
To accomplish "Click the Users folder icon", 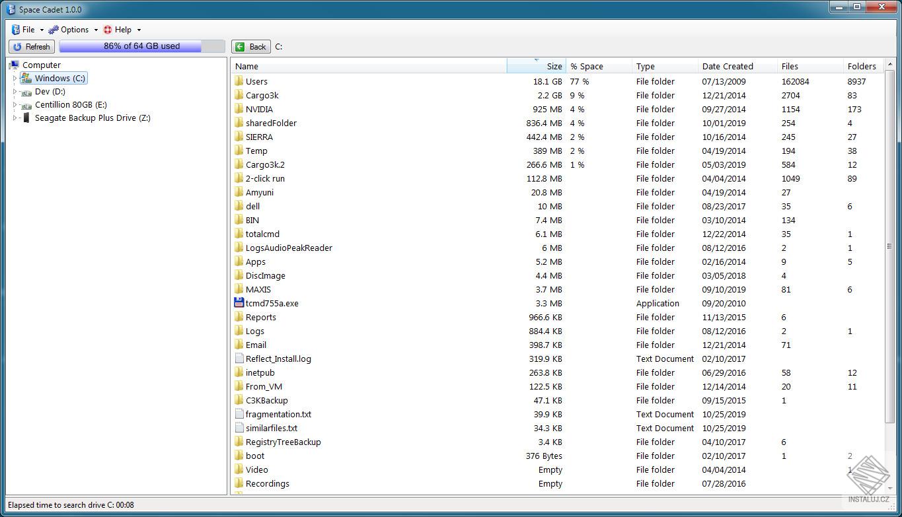I will coord(239,81).
